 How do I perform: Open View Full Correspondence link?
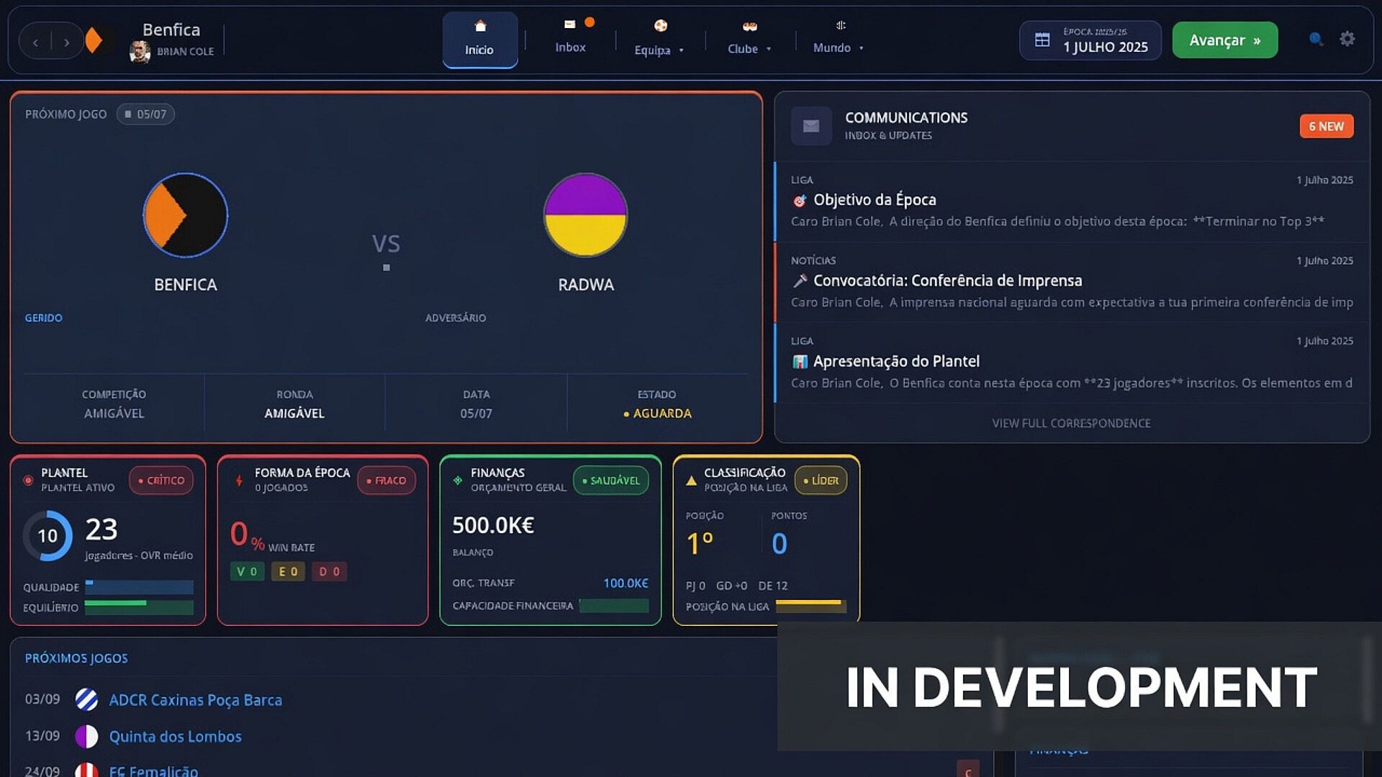(1071, 423)
